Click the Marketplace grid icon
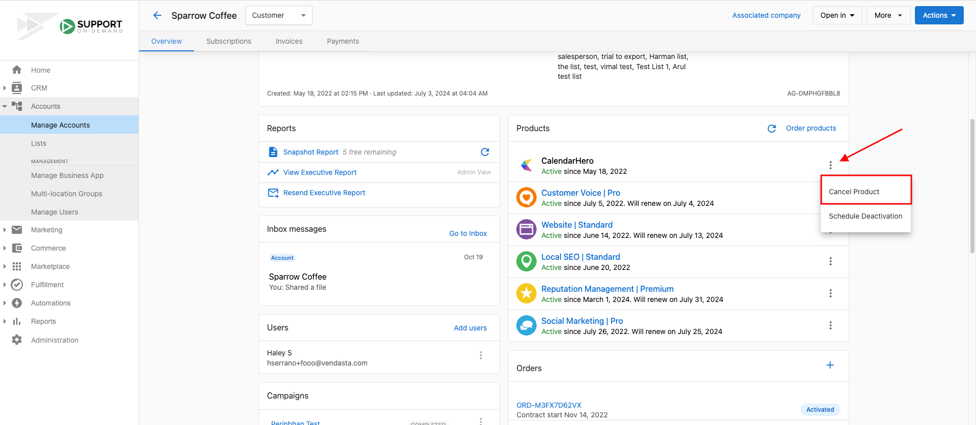 coord(17,266)
